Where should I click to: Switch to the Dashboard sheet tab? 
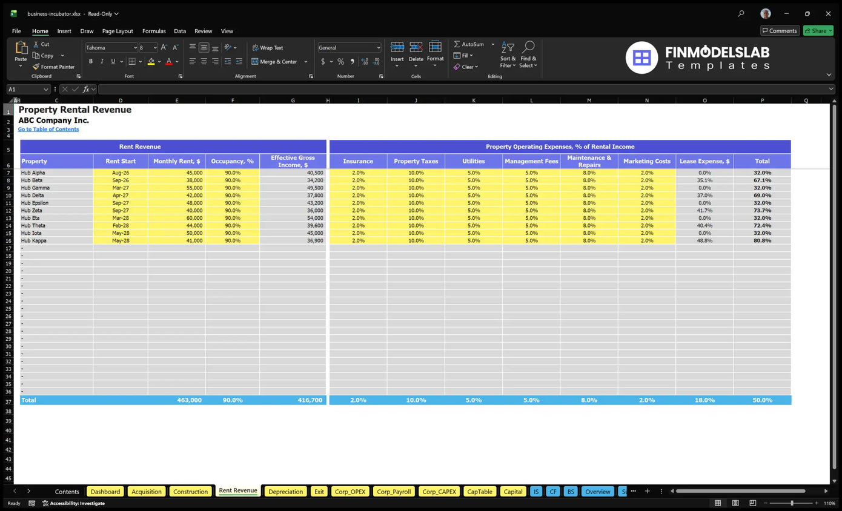coord(105,492)
